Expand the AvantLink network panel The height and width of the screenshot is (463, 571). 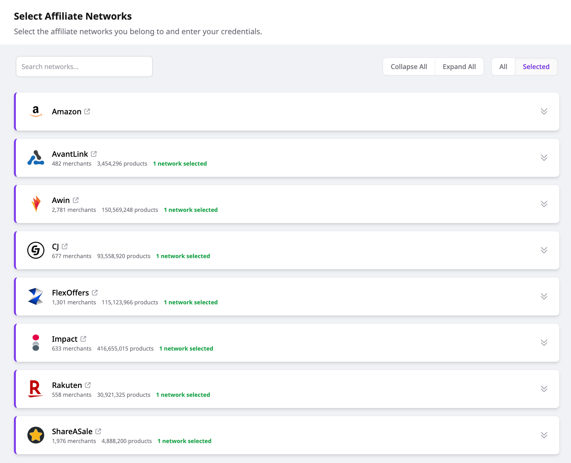[544, 158]
